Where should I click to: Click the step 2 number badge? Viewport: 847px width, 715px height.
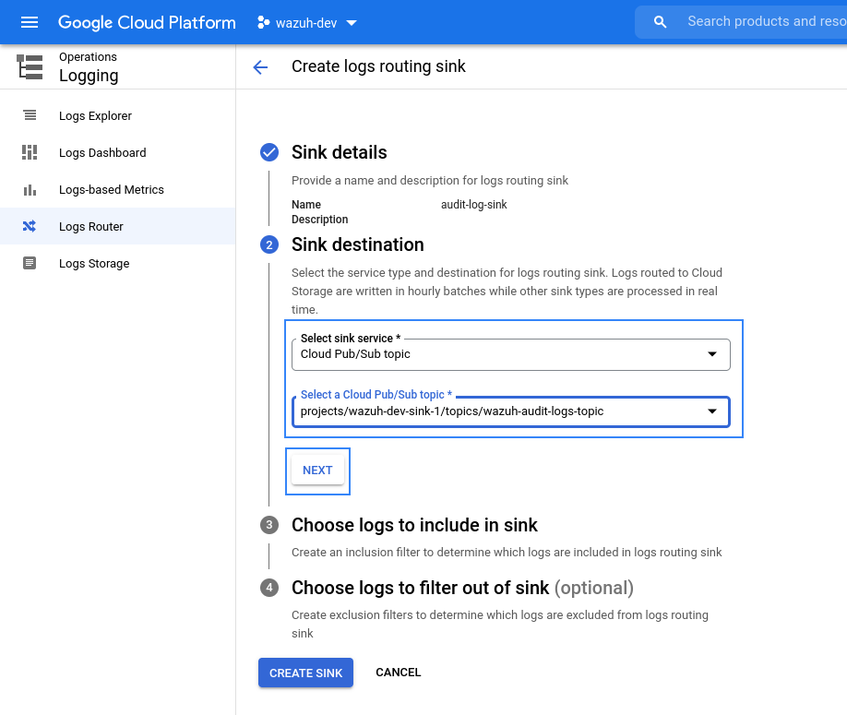tap(269, 244)
